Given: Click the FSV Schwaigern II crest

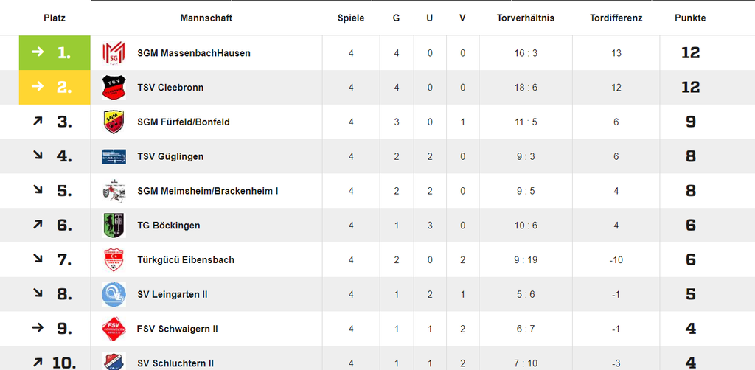Looking at the screenshot, I should tap(114, 329).
